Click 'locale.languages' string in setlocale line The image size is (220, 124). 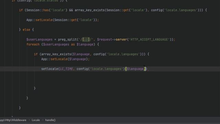point(106,69)
